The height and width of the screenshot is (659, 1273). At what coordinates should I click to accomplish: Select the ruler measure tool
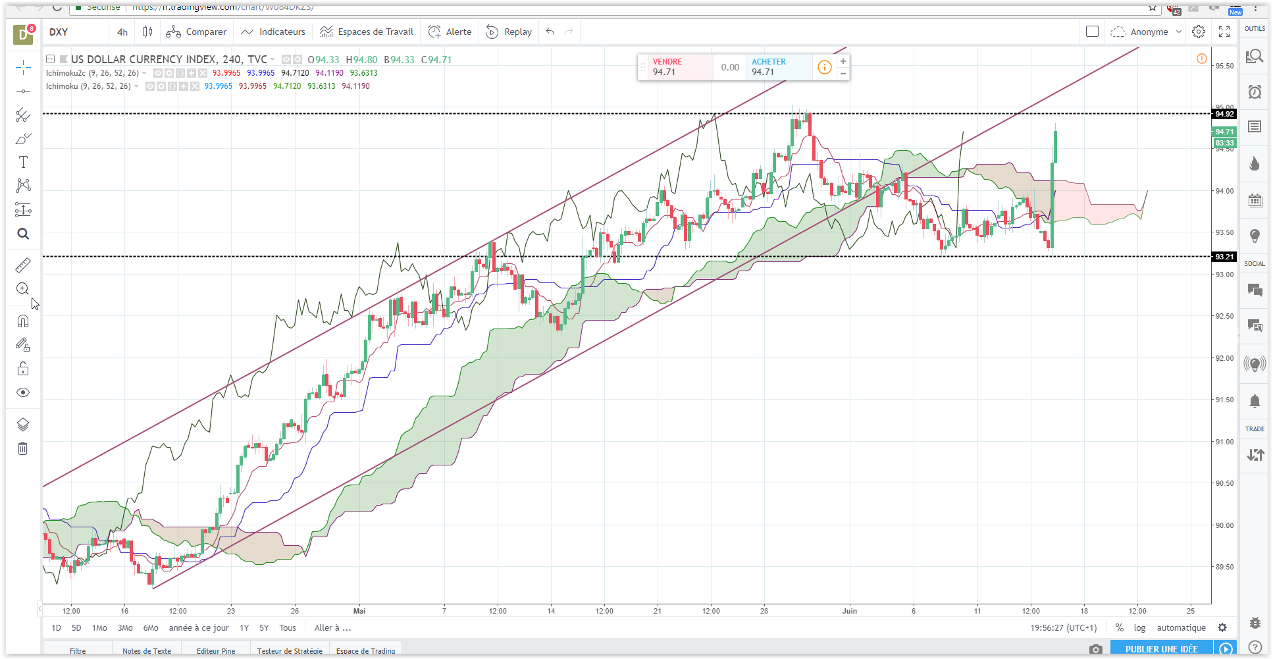23,265
